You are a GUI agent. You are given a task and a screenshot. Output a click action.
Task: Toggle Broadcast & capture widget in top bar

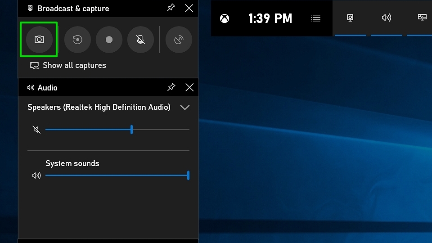point(350,18)
